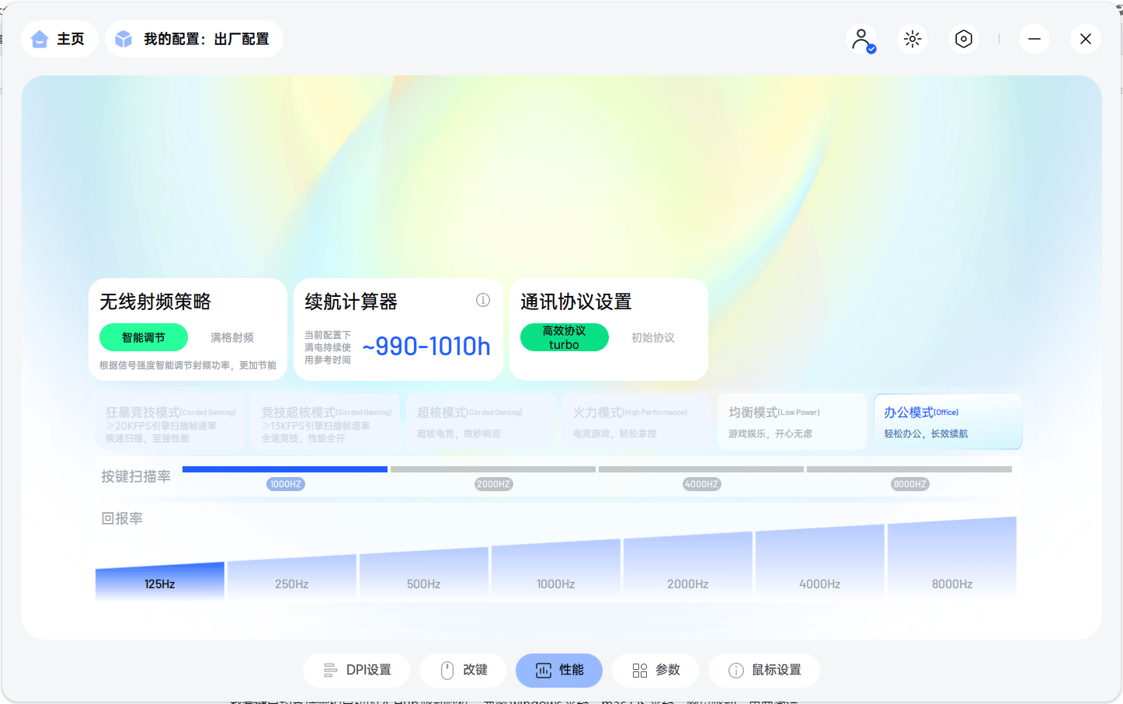Set 回报率 to 1000Hz

(555, 583)
